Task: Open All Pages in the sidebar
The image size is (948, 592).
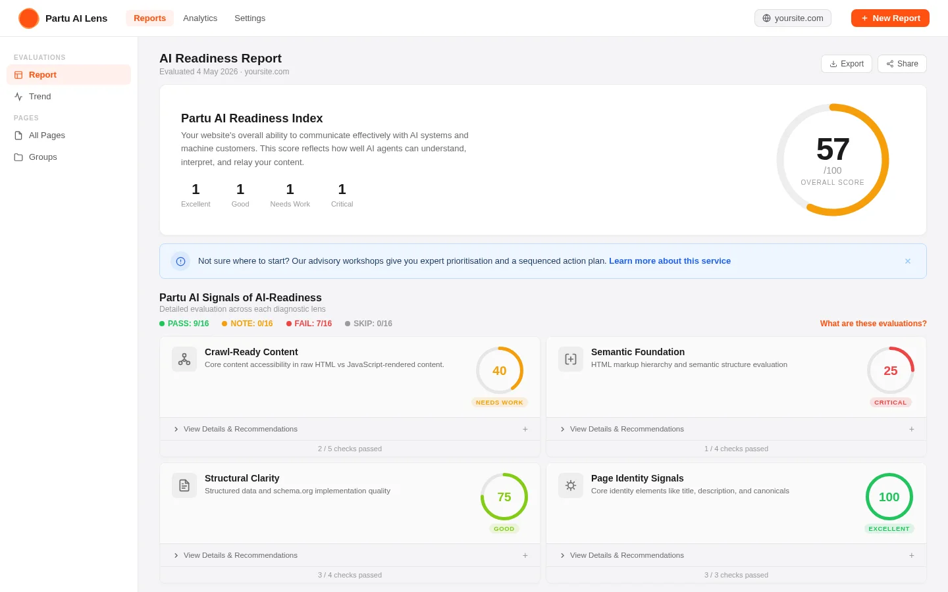Action: click(68, 136)
